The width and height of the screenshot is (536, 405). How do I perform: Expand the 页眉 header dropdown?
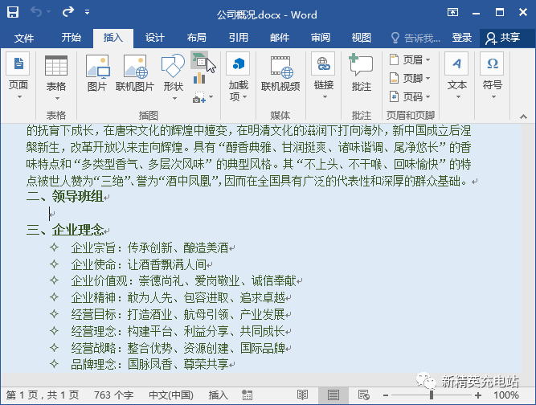pos(410,59)
